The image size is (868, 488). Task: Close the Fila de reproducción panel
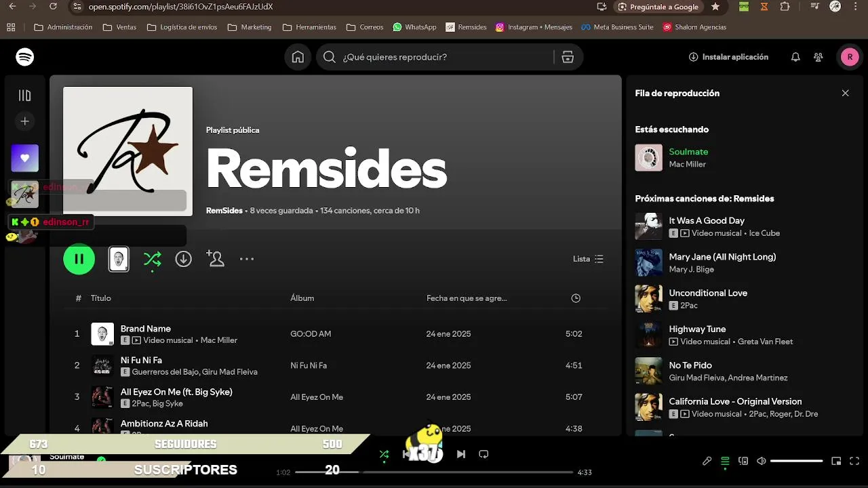845,94
